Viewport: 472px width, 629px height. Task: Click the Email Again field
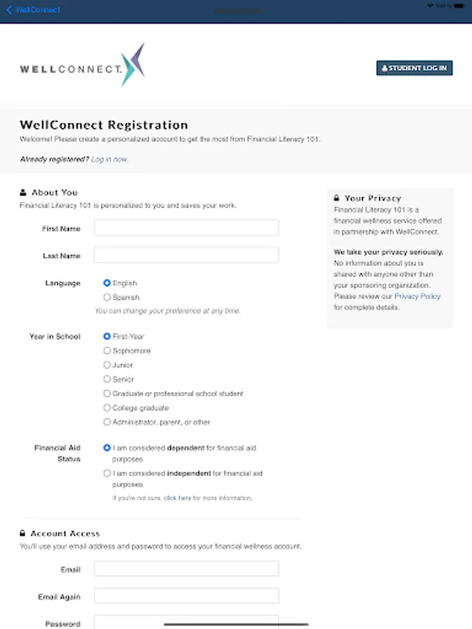186,596
